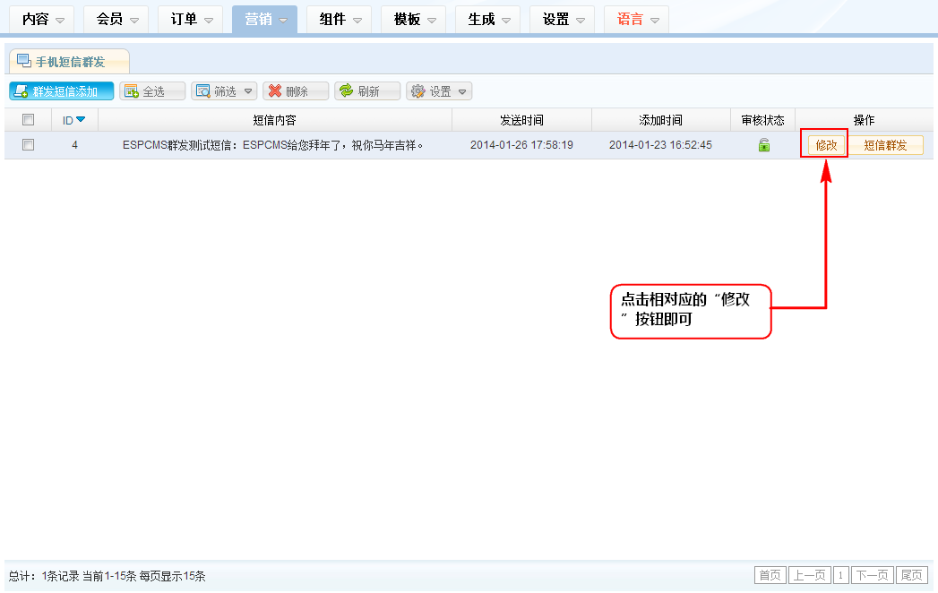
Task: Click the 手机短信群发 tab icon
Action: point(24,61)
